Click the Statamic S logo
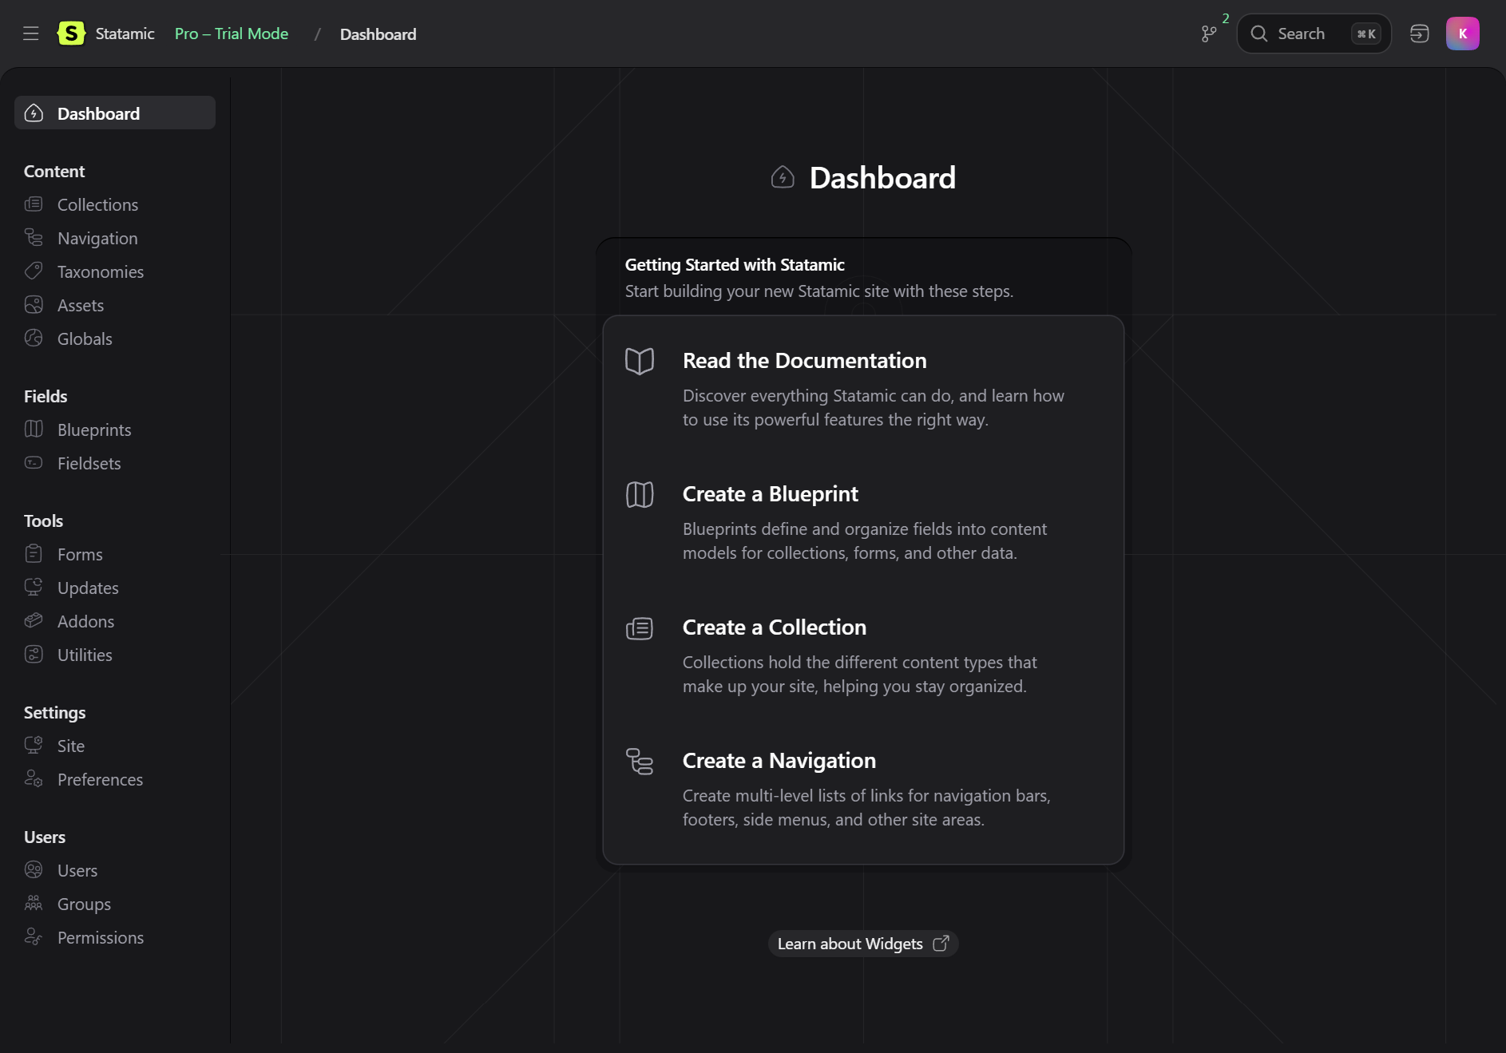The height and width of the screenshot is (1053, 1506). pos(71,34)
